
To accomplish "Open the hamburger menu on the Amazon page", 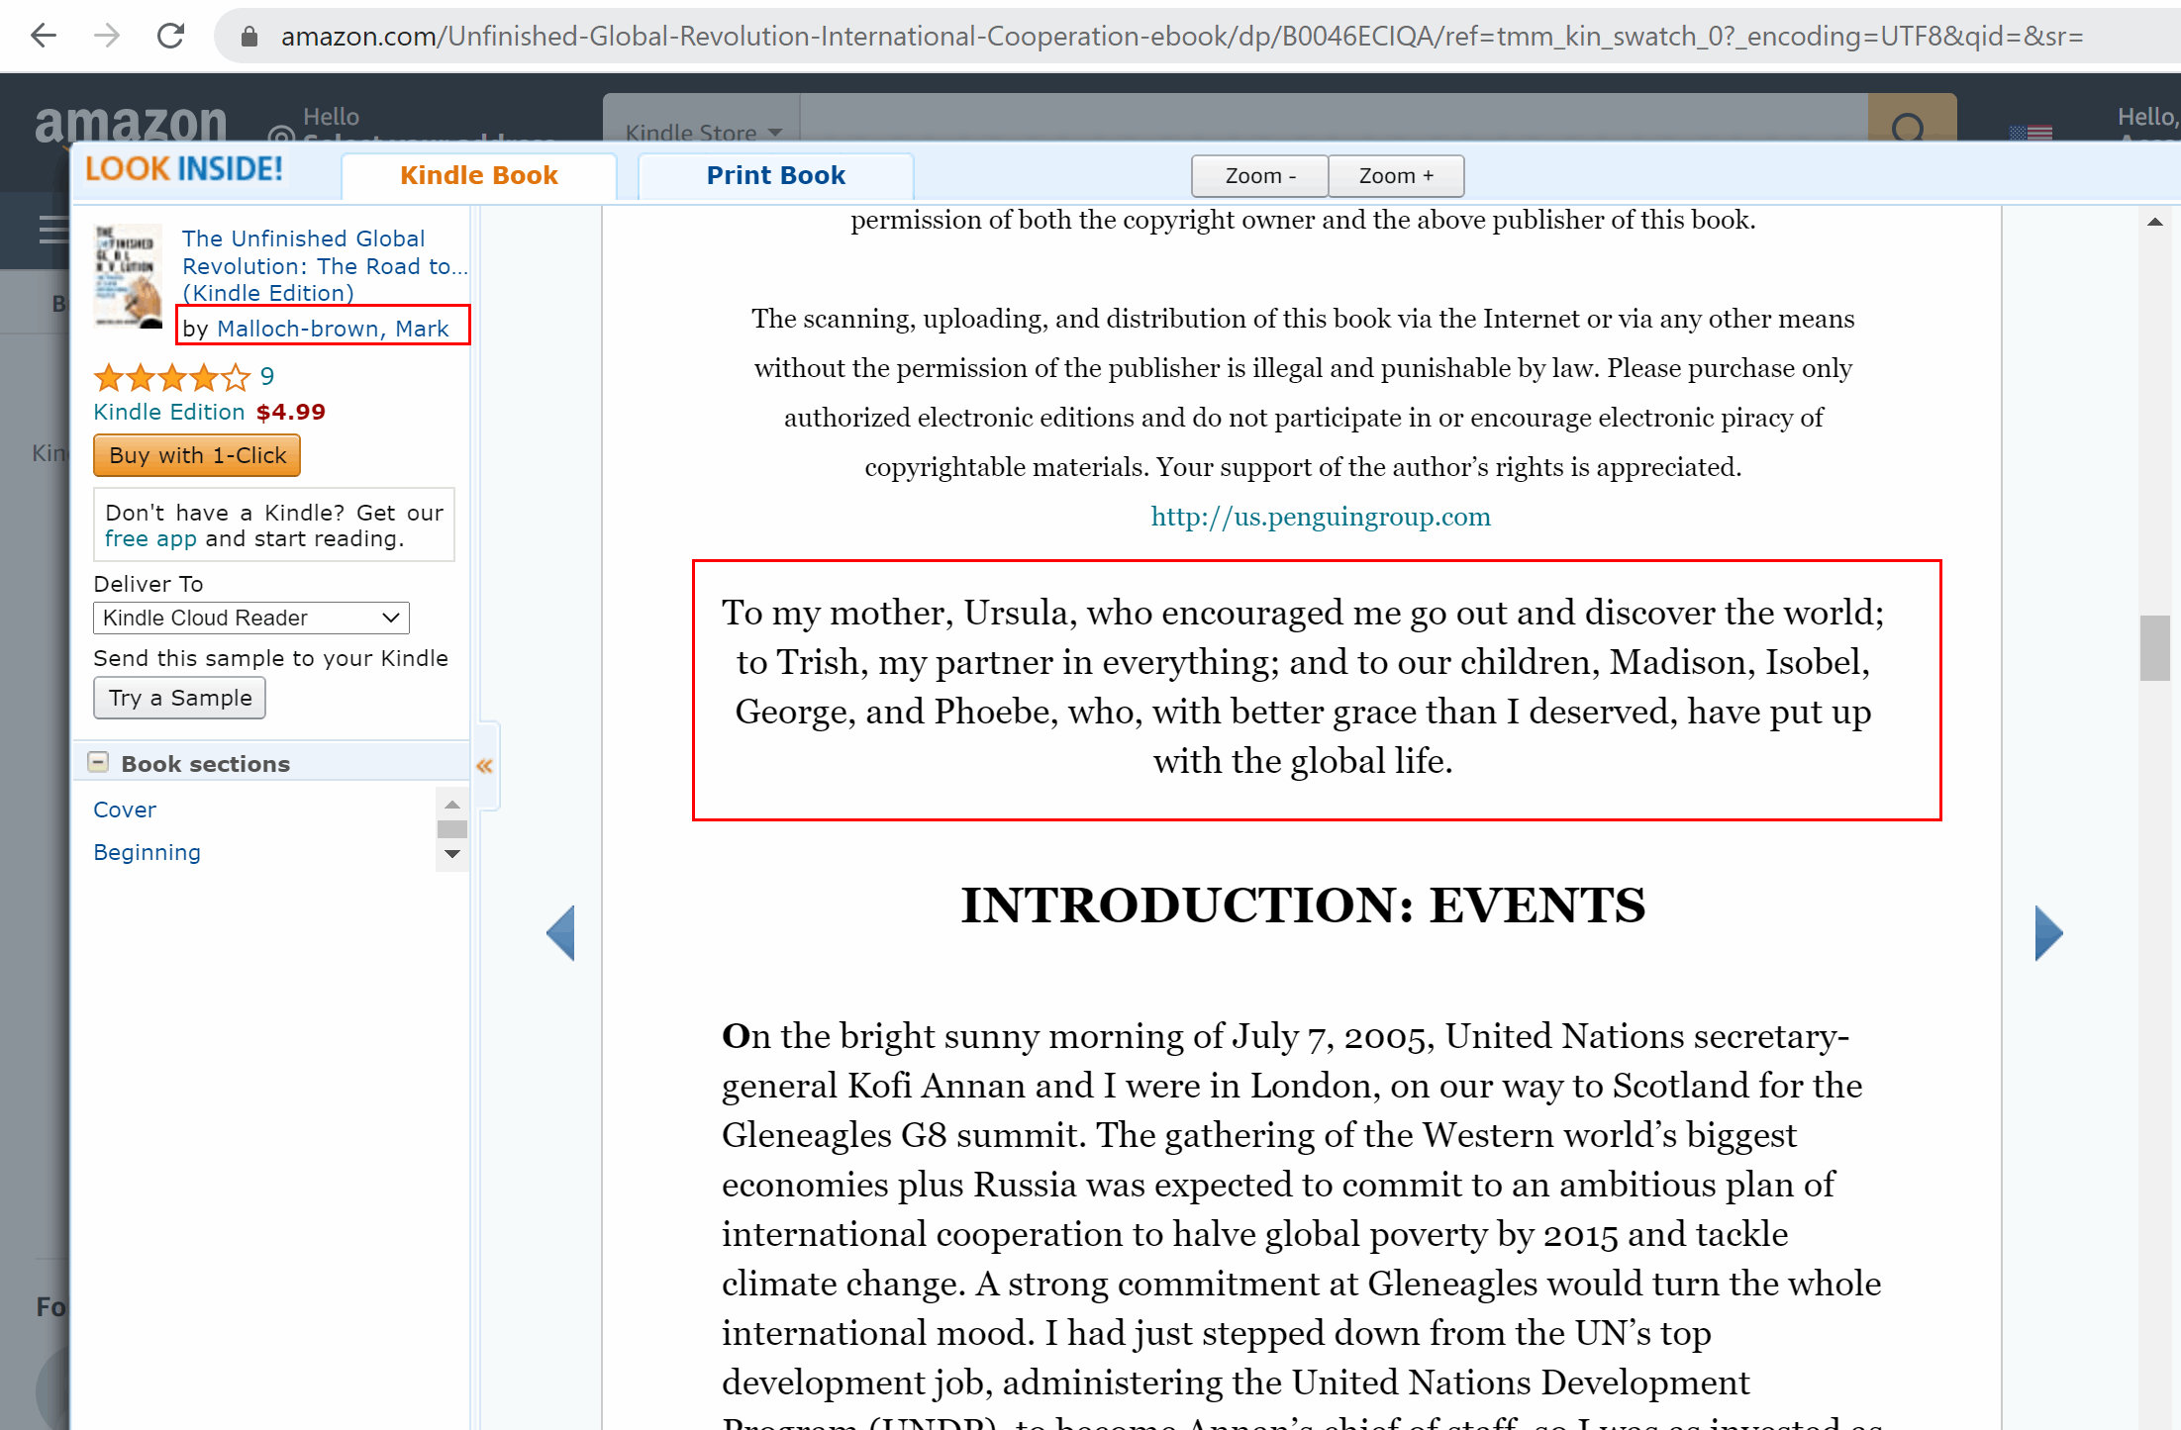I will (x=52, y=230).
